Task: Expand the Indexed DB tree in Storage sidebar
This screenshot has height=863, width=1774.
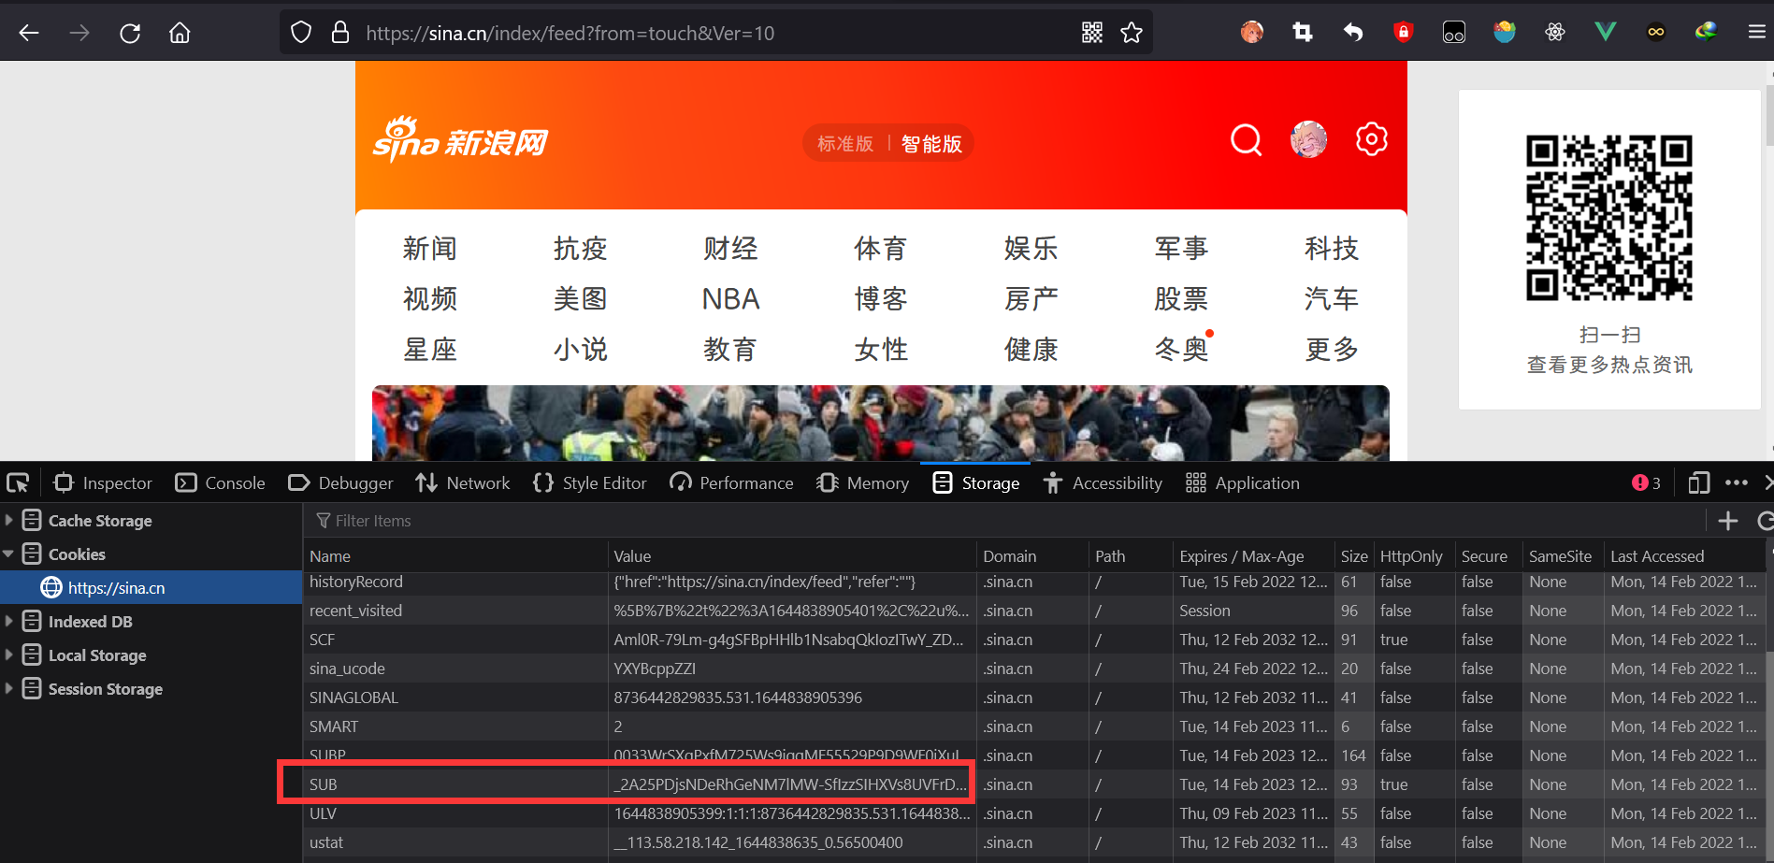Action: point(11,621)
